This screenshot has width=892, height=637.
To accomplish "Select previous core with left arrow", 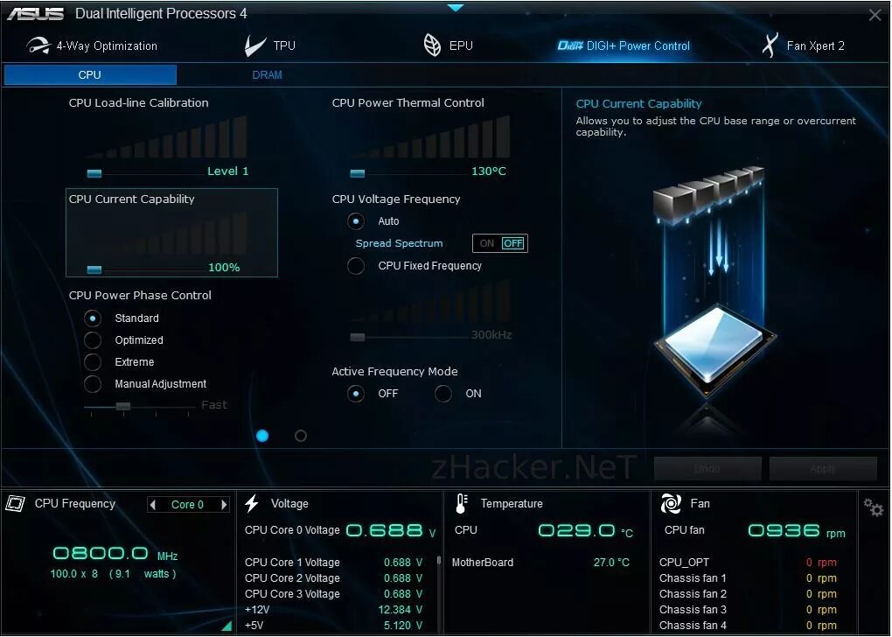I will tap(152, 504).
